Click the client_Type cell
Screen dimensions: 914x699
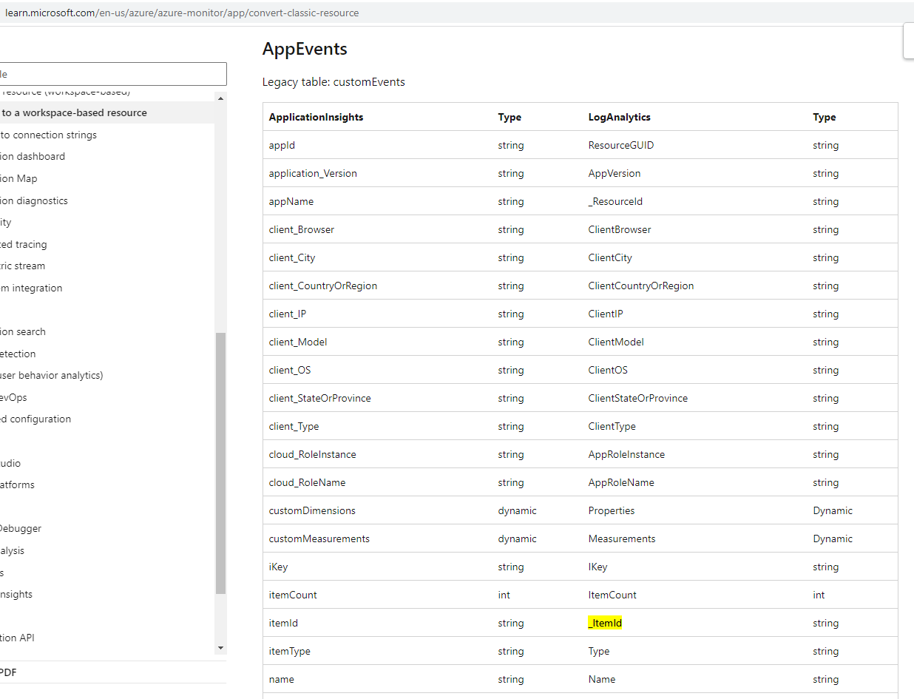coord(294,426)
